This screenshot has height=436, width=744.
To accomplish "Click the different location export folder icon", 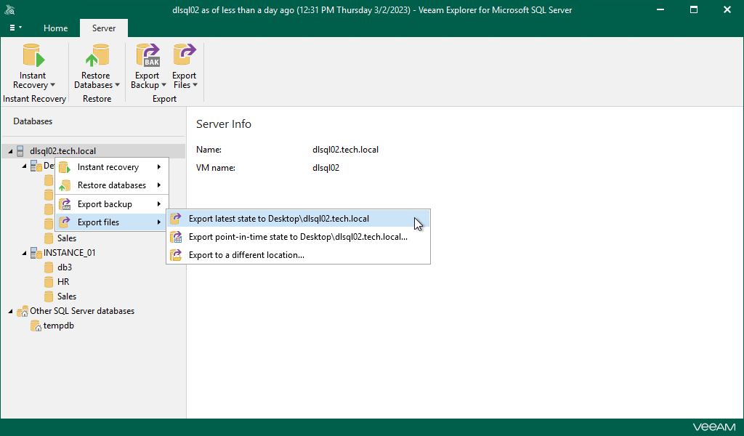I will tap(176, 255).
